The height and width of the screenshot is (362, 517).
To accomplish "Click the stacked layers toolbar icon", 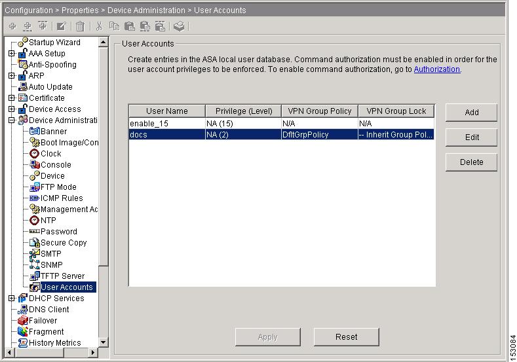I will pos(179,26).
